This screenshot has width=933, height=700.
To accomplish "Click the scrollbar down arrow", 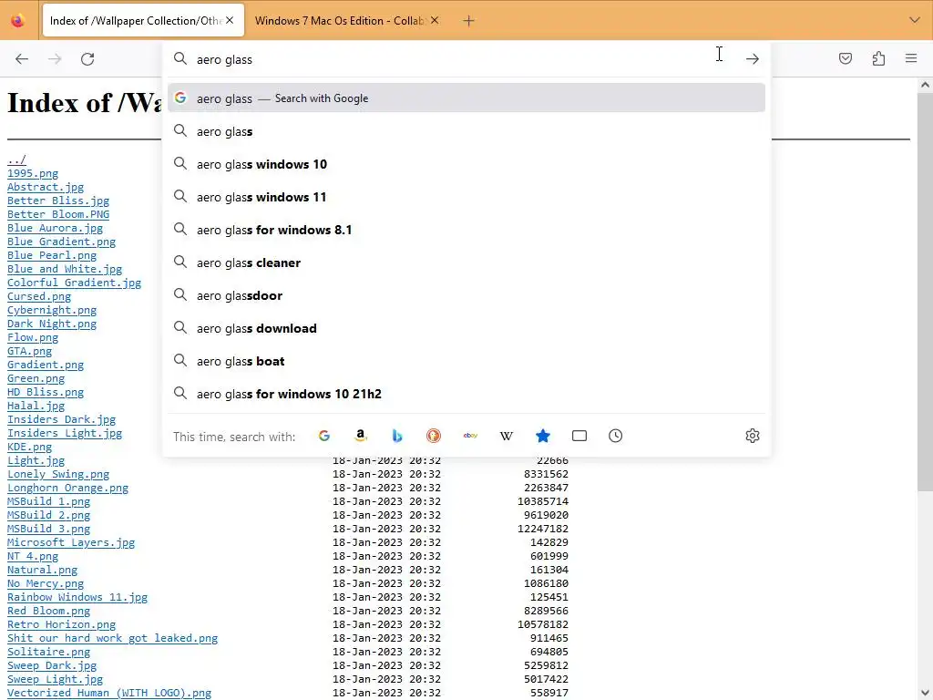I will point(925,693).
